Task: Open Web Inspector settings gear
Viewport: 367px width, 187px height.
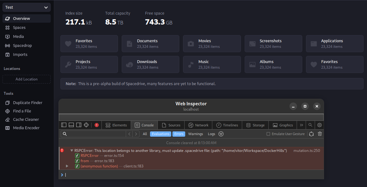Action: coord(319,125)
